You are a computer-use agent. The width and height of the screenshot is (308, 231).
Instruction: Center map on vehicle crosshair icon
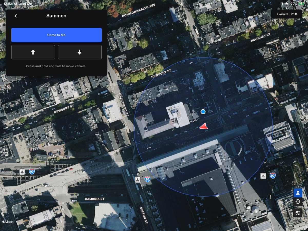click(x=298, y=202)
